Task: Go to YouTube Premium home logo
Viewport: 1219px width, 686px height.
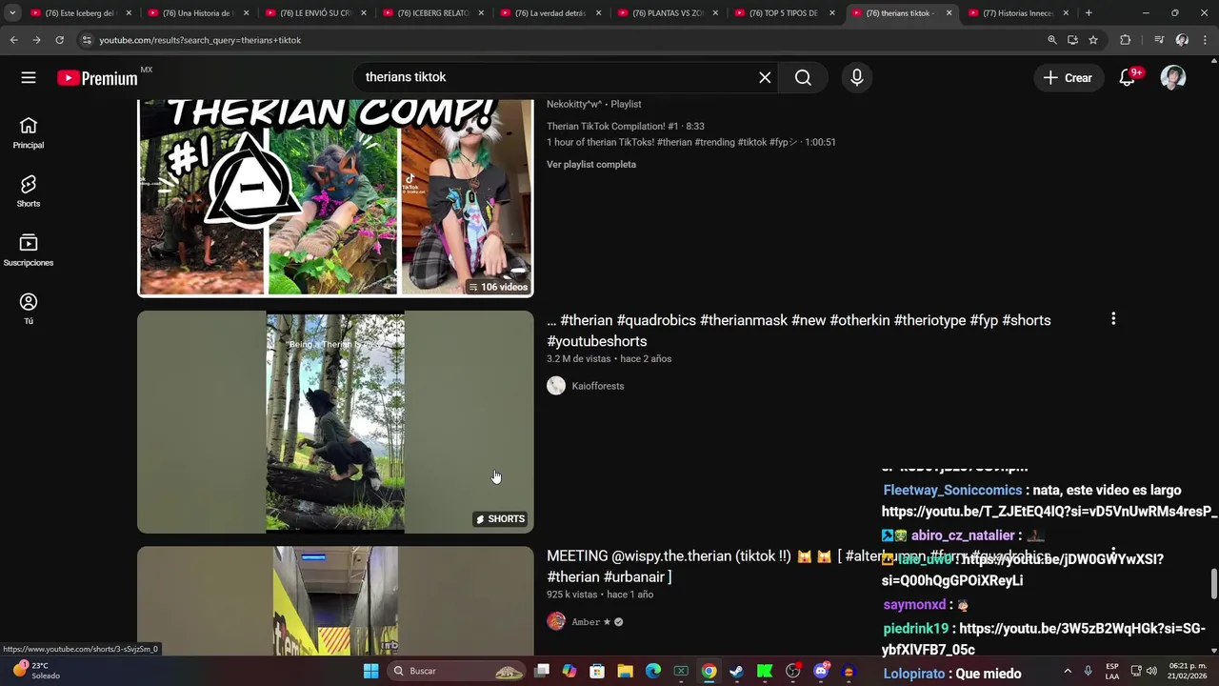Action: tap(97, 78)
